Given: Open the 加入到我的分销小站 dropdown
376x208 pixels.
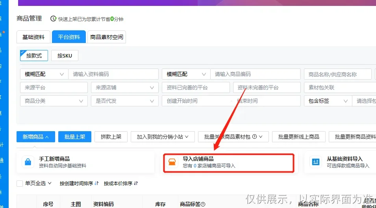Looking at the screenshot, I should pyautogui.click(x=163, y=137).
